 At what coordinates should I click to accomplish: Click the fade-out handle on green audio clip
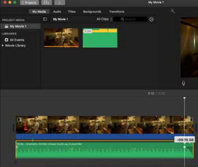tap(184, 147)
